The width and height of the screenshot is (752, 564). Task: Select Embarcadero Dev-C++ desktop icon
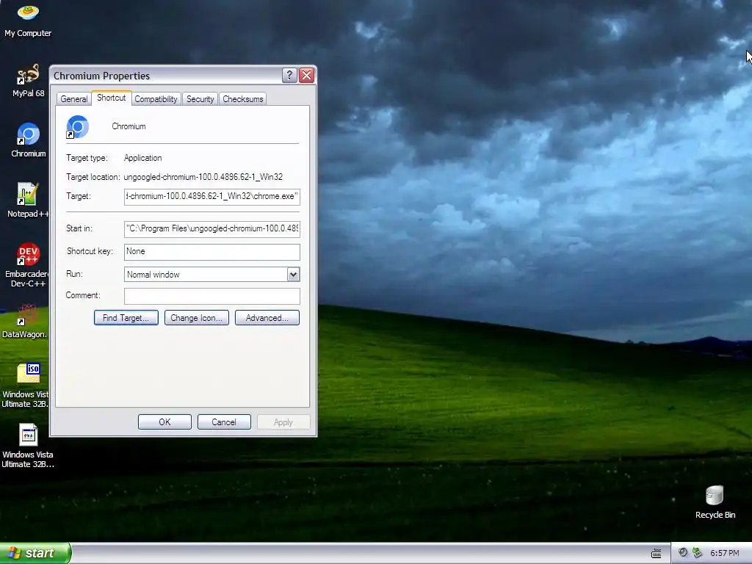click(x=27, y=264)
